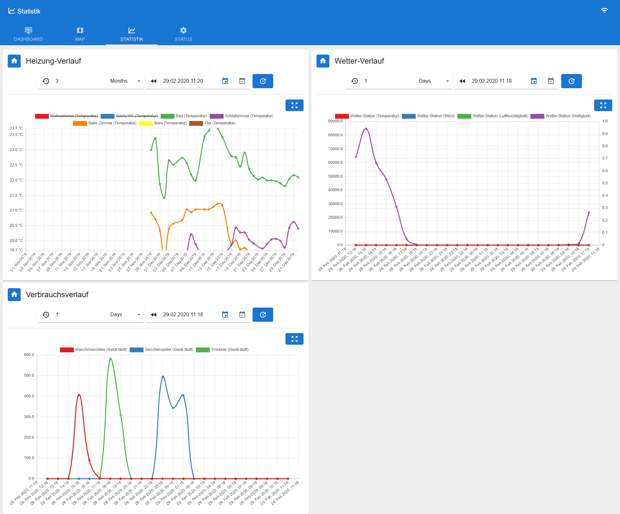Open the Status tab
The width and height of the screenshot is (620, 514).
point(183,34)
